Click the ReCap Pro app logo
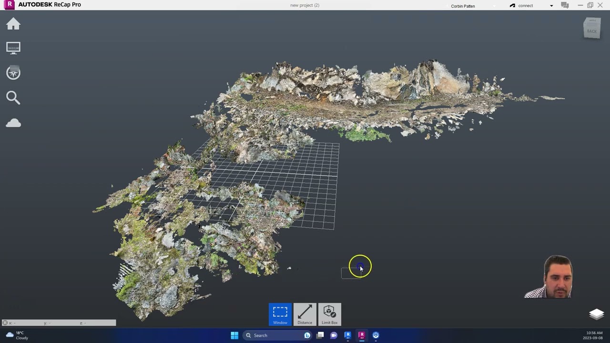 click(x=9, y=5)
